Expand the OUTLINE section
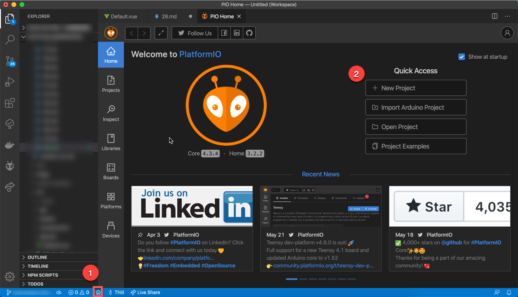518x297 pixels. pyautogui.click(x=37, y=257)
